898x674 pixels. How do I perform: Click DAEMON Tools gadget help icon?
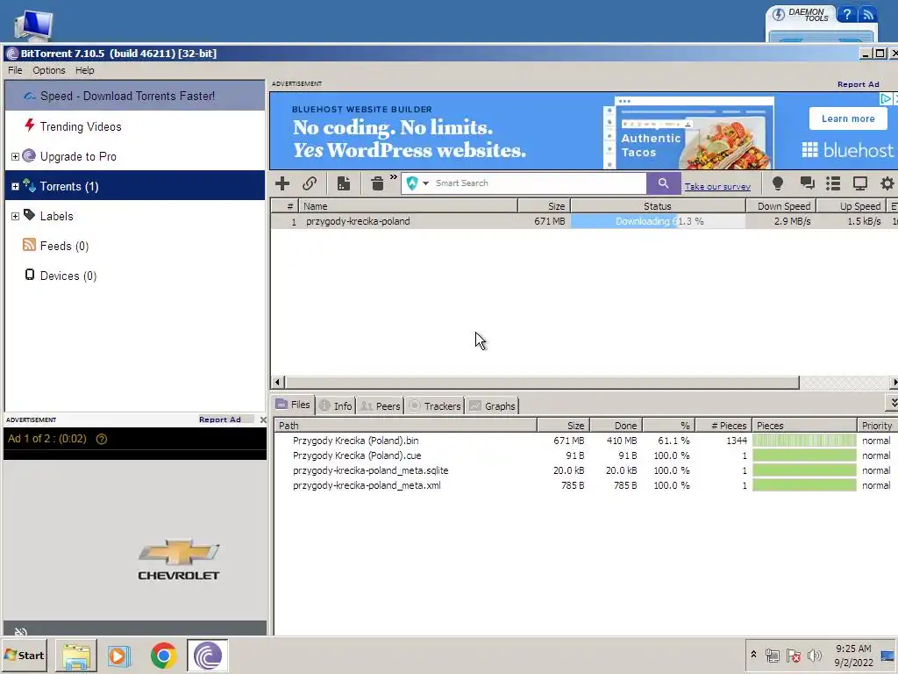coord(846,14)
